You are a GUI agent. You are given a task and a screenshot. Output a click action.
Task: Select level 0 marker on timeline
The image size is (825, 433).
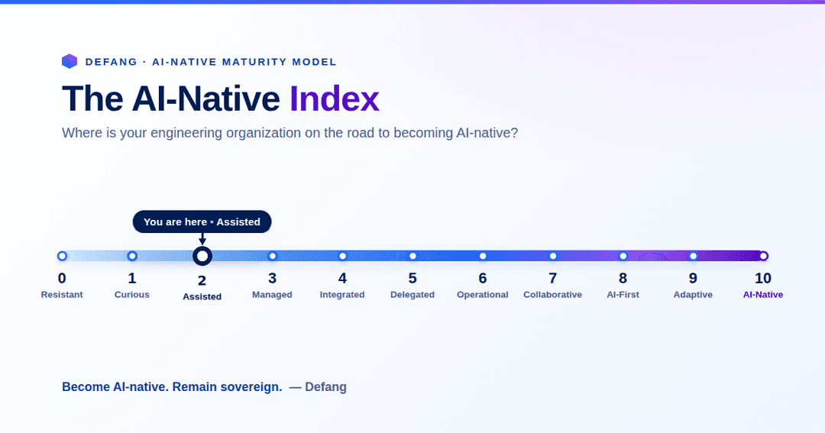(x=62, y=257)
